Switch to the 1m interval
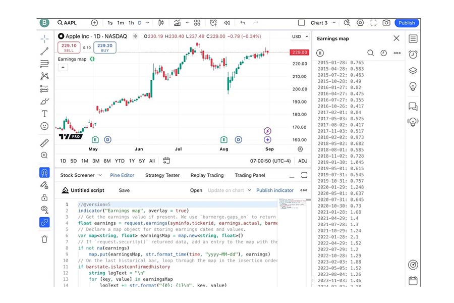Viewport: 454px width, 303px height. coord(121,23)
